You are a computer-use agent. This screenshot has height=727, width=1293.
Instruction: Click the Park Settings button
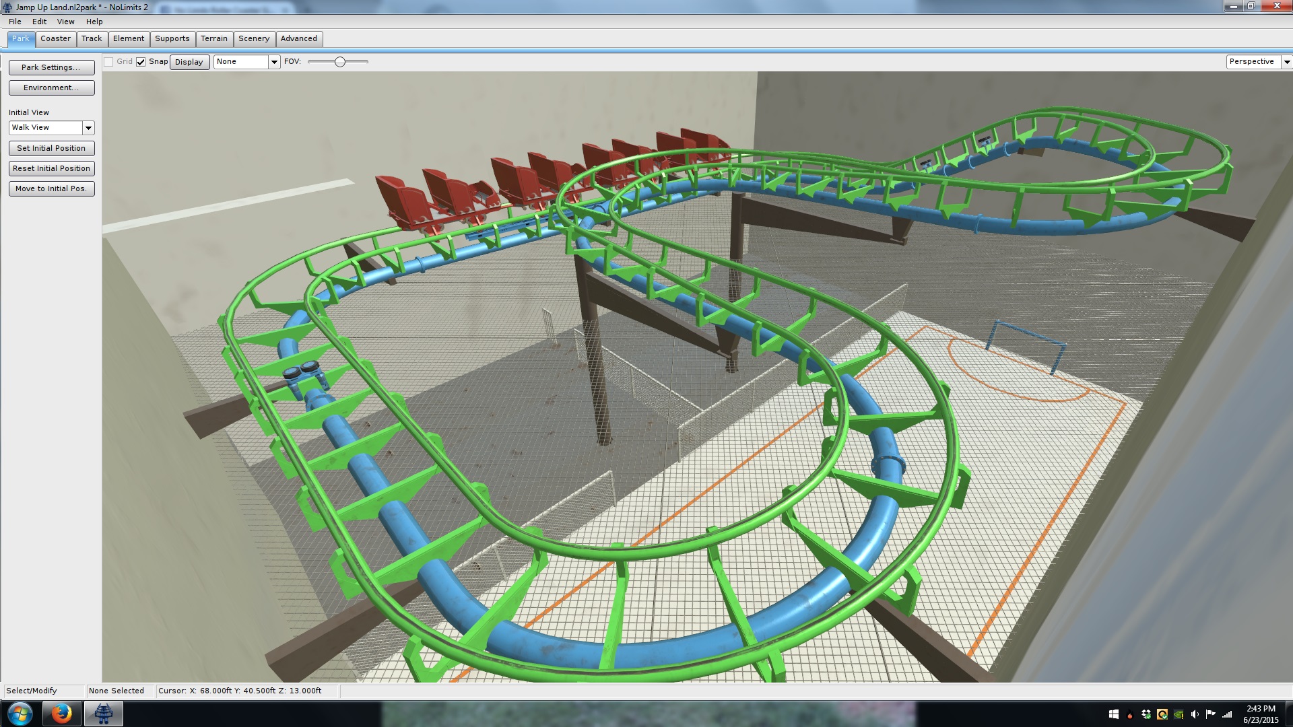coord(51,67)
